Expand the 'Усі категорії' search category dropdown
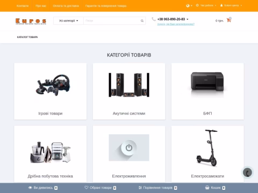 (x=68, y=21)
